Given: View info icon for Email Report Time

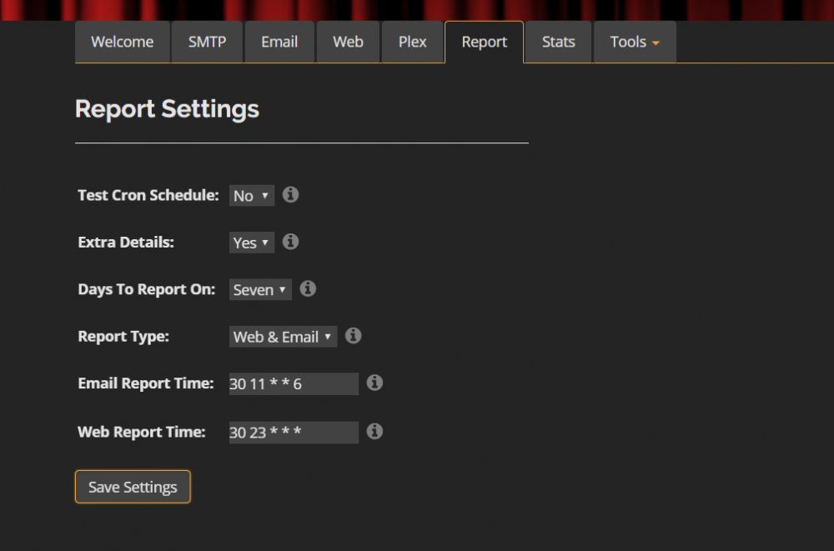Looking at the screenshot, I should click(x=374, y=383).
